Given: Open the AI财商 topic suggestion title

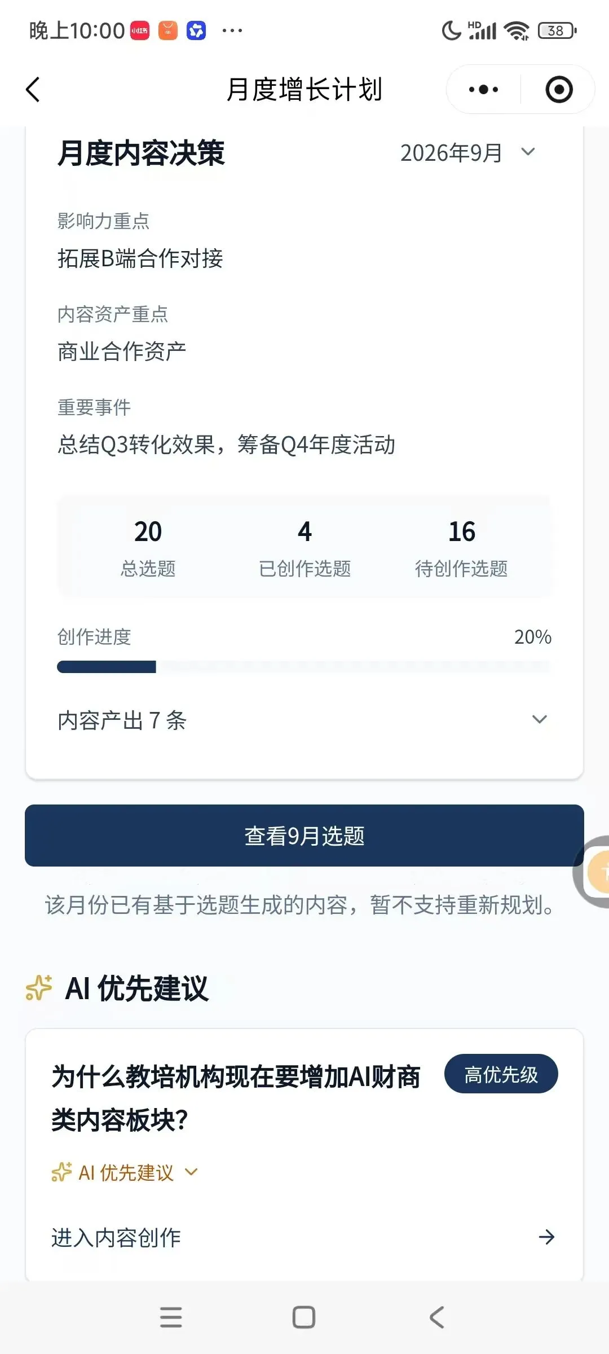Looking at the screenshot, I should click(x=236, y=1098).
